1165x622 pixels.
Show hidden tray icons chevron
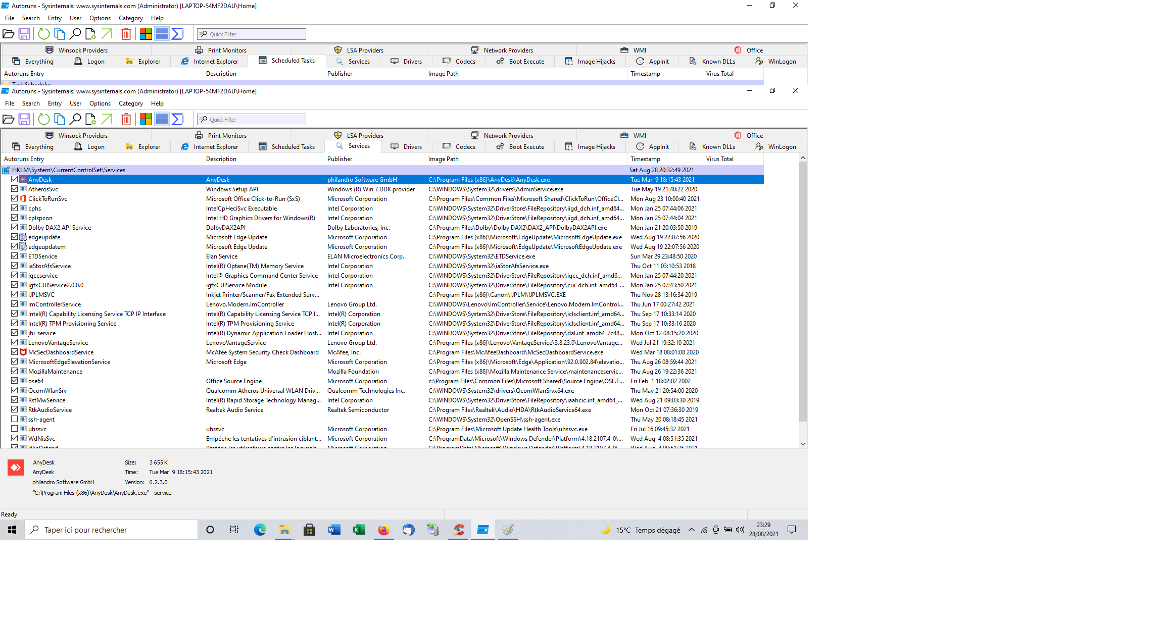pyautogui.click(x=691, y=530)
